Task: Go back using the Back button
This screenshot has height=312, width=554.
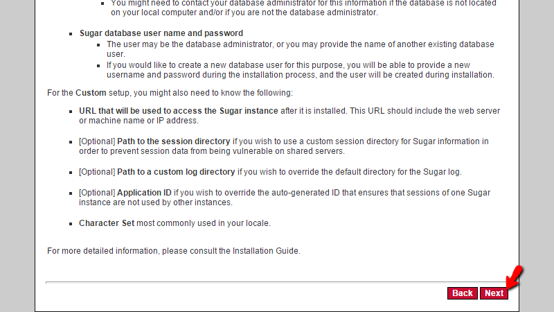Action: [x=462, y=293]
